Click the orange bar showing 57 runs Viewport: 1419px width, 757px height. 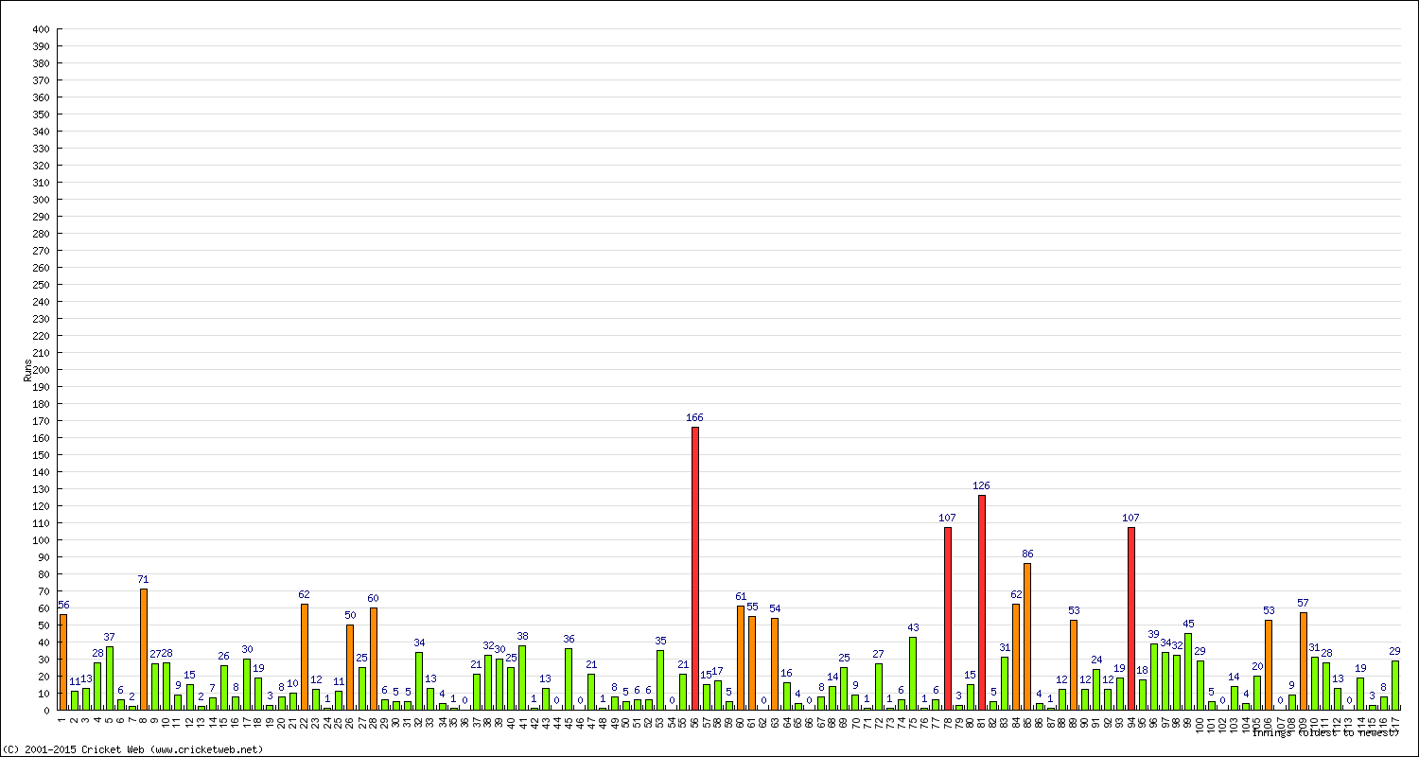point(1304,661)
